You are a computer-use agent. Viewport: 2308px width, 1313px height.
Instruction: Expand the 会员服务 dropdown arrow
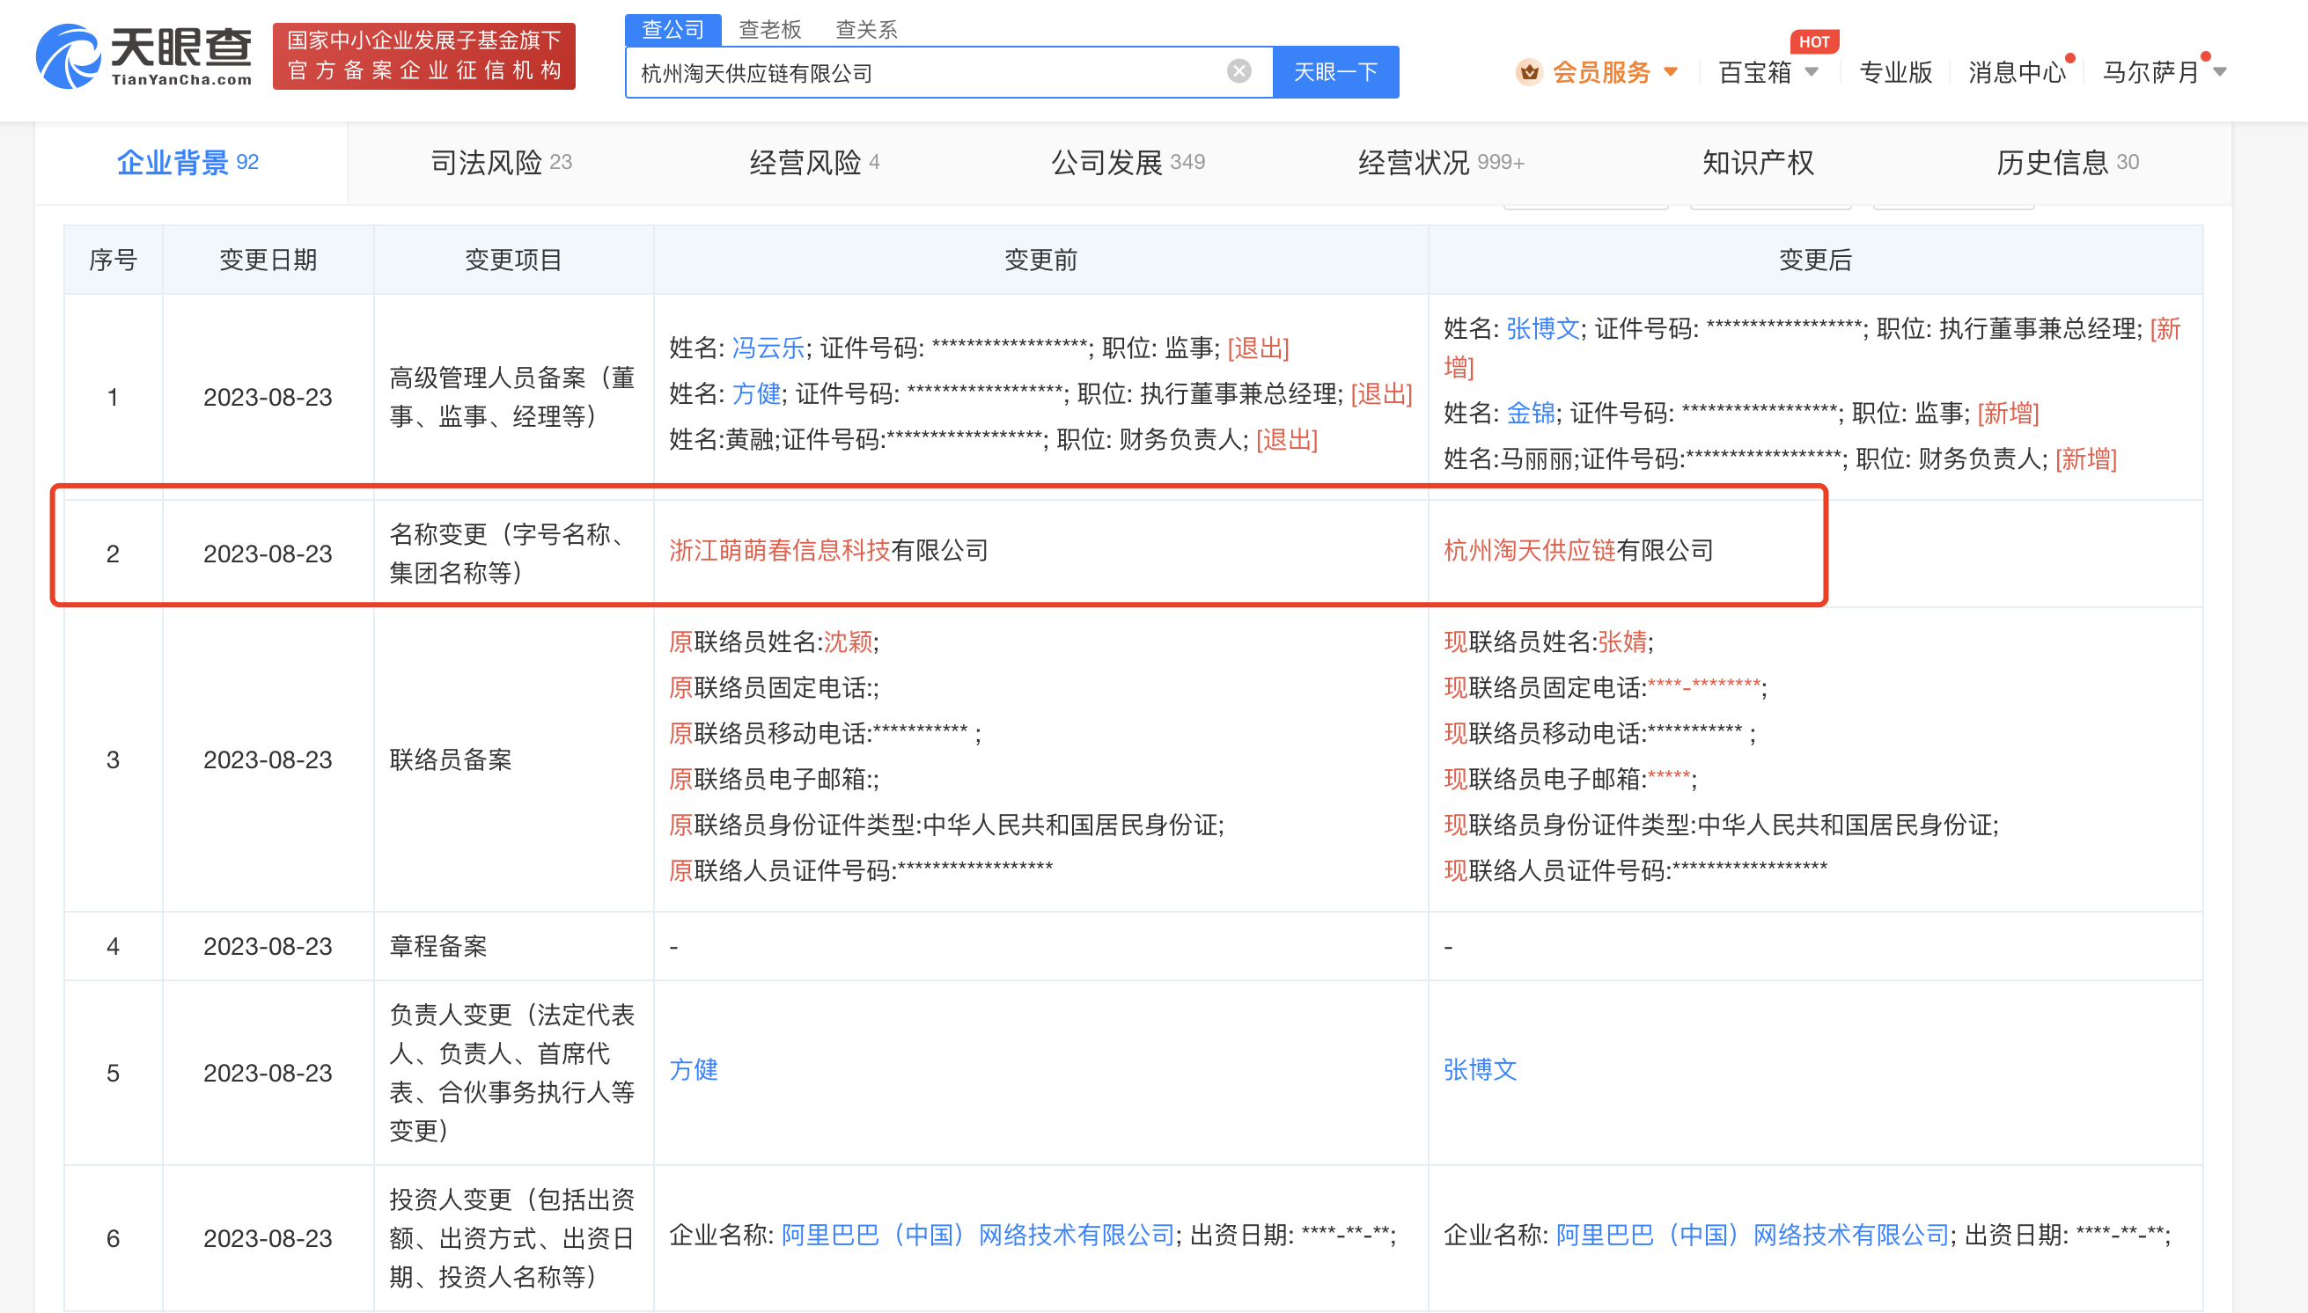(x=1672, y=72)
